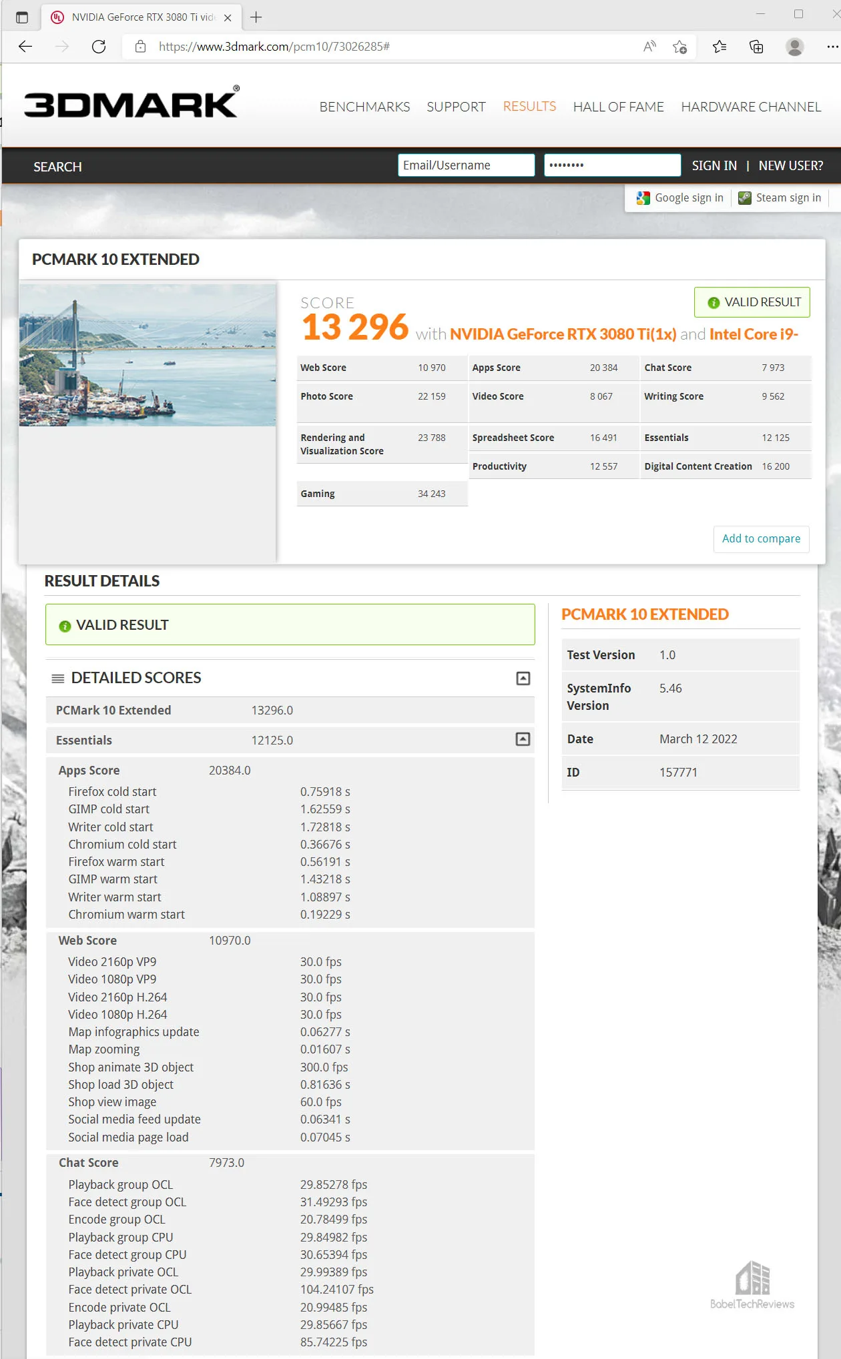
Task: Click the Productivity score label
Action: tap(499, 466)
